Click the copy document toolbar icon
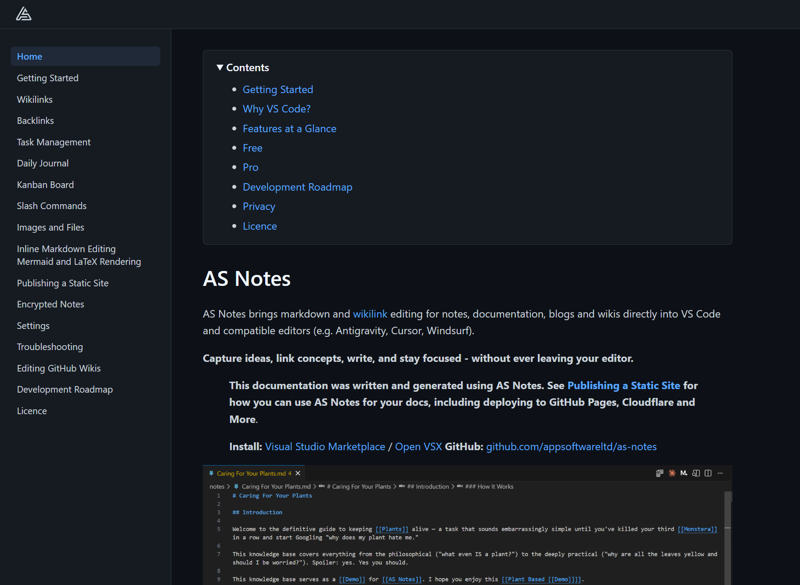Screen dimensions: 800x585 coord(659,473)
